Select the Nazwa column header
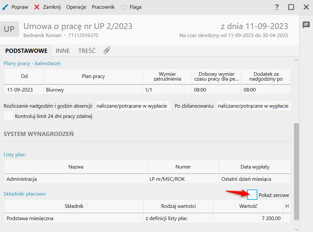Screen dimensions: 313x232 click(76, 167)
